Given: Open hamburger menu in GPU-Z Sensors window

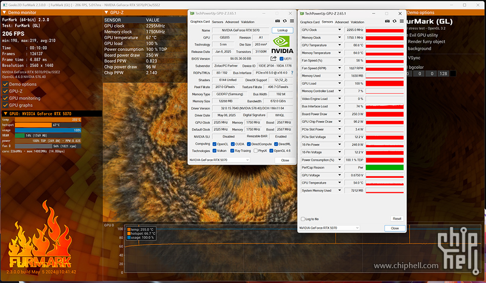Looking at the screenshot, I should pos(401,21).
